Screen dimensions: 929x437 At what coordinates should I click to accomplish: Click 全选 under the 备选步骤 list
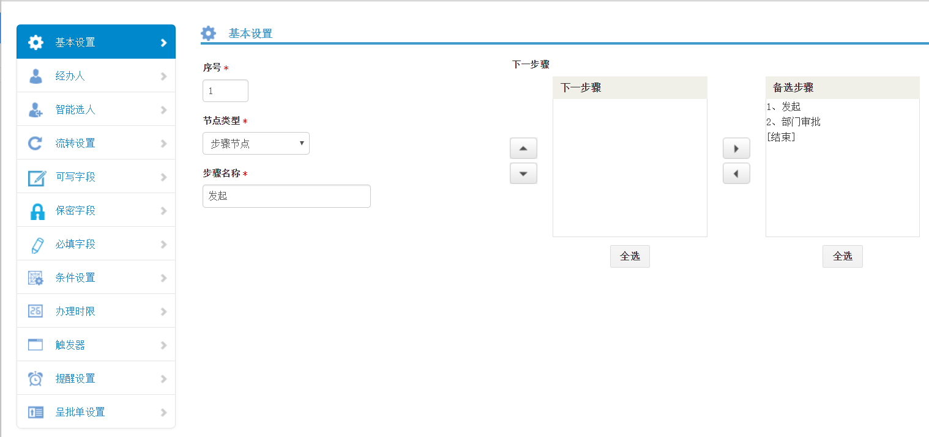843,257
